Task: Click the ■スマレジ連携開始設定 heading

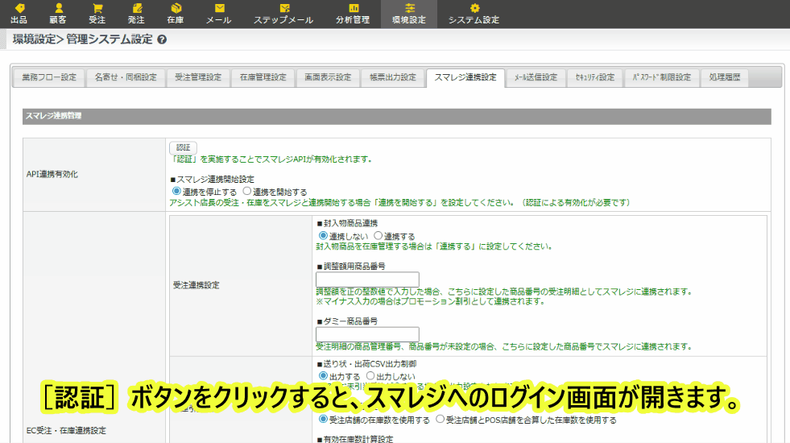Action: tap(212, 180)
